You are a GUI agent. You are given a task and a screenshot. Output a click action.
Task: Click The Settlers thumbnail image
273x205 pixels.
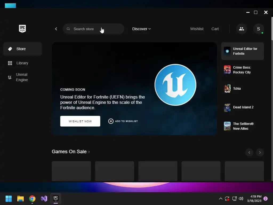point(227,126)
